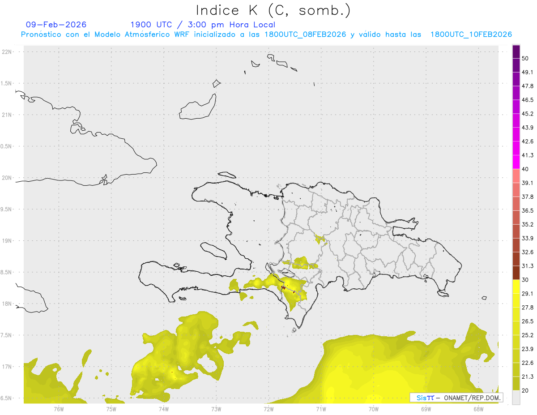Click the colorbar value "47.8"

click(528, 86)
